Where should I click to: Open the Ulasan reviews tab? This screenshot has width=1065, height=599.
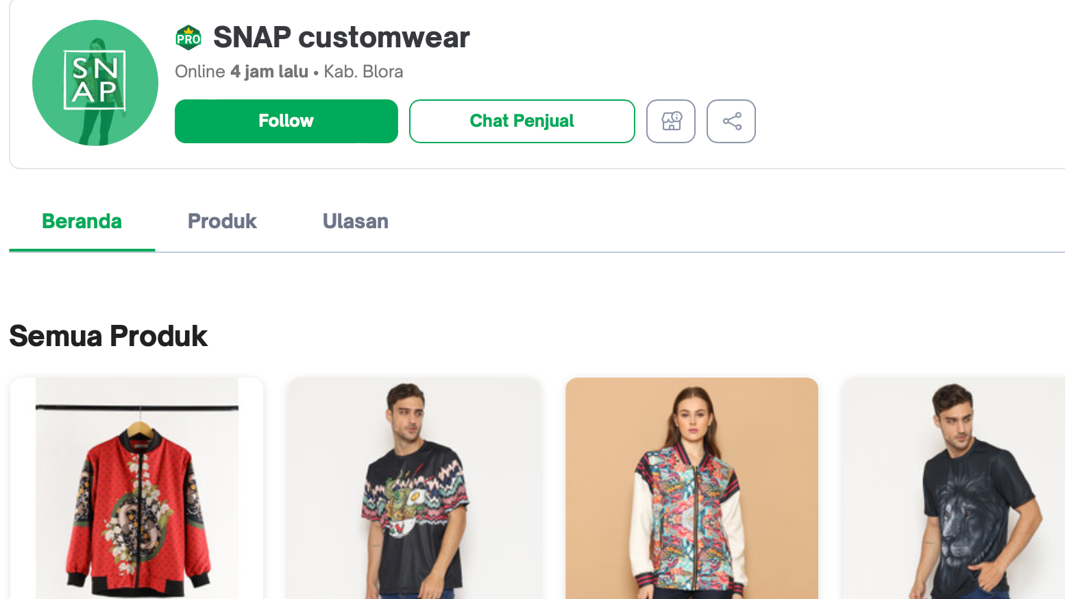(x=355, y=221)
